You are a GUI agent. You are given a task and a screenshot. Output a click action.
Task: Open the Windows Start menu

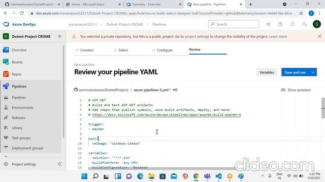click(84, 176)
